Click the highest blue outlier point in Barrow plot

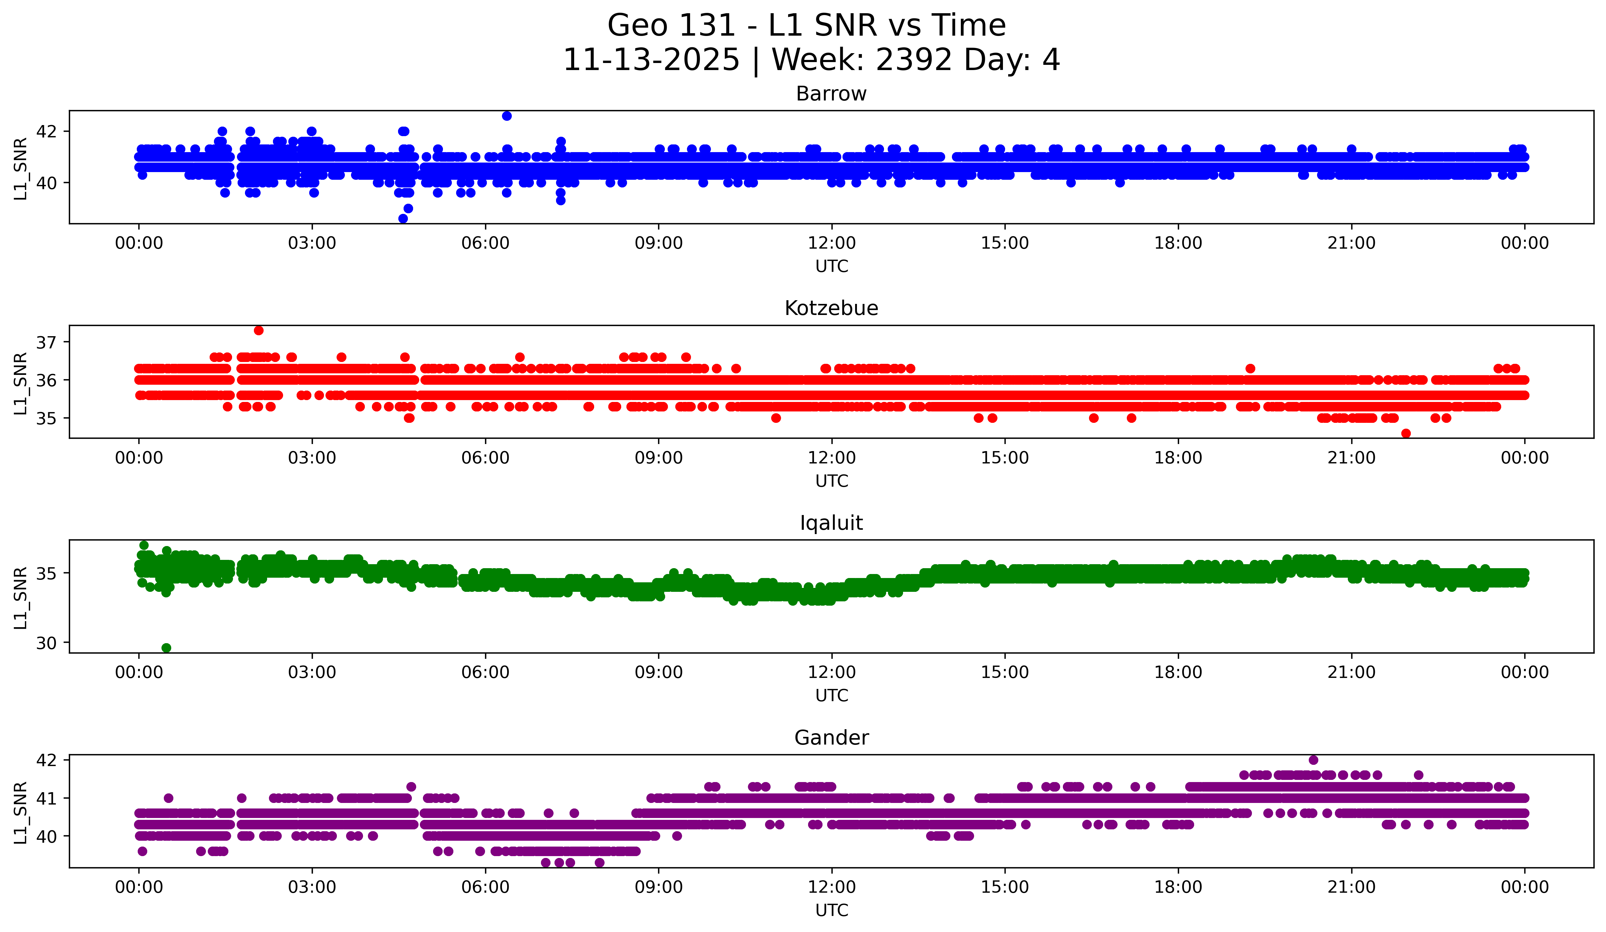tap(507, 116)
